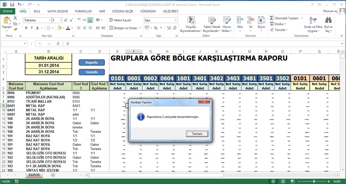This screenshot has height=184, width=346.
Task: Open the Temizle clear dropdown in ribbon
Action: 279,30
